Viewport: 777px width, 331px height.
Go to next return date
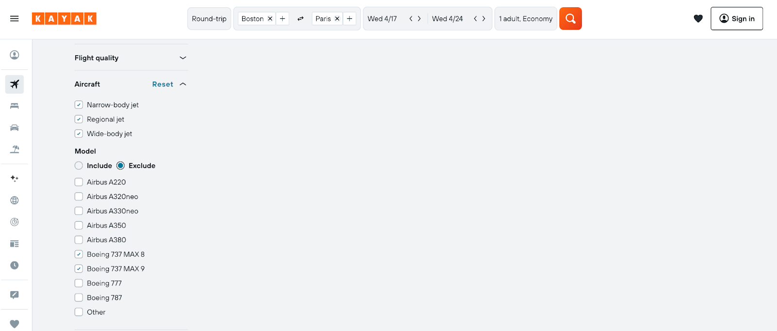pos(484,18)
